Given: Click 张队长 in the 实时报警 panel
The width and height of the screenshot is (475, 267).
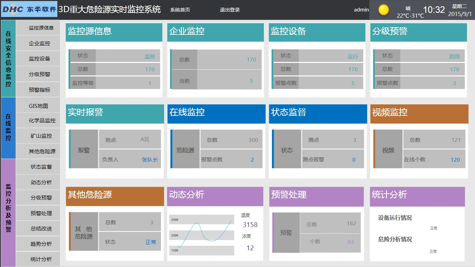Looking at the screenshot, I should [x=150, y=160].
